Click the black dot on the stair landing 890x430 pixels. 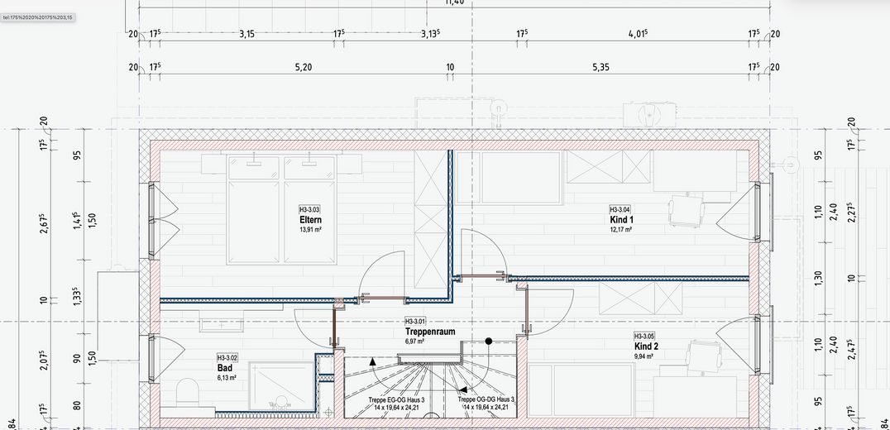point(489,341)
